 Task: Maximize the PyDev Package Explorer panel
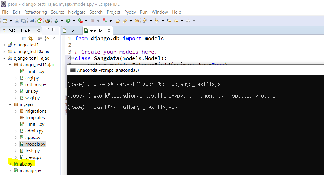pos(54,30)
